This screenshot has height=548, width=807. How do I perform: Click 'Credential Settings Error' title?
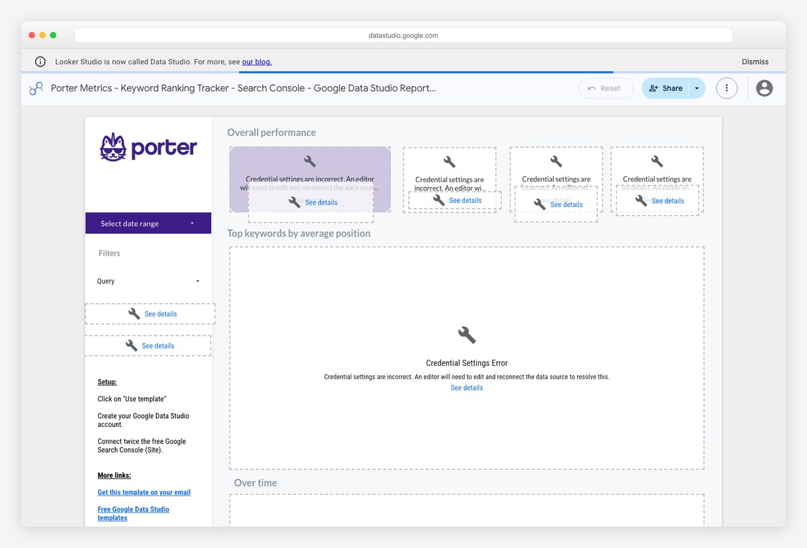tap(467, 363)
